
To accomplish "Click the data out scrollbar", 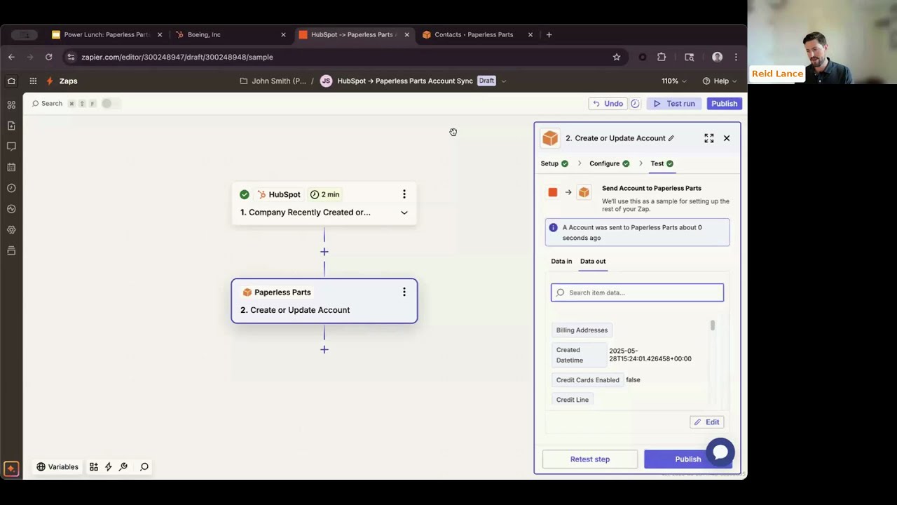I will [x=713, y=325].
